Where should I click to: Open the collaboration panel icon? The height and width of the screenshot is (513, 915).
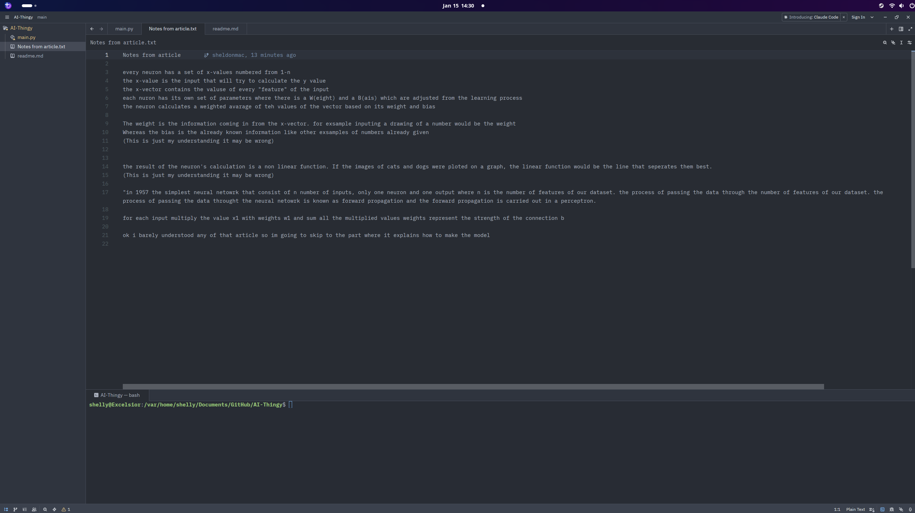(x=34, y=509)
